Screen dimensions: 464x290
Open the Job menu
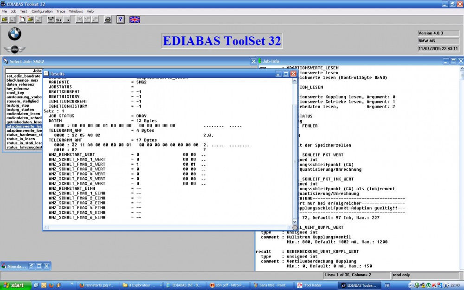click(x=13, y=11)
